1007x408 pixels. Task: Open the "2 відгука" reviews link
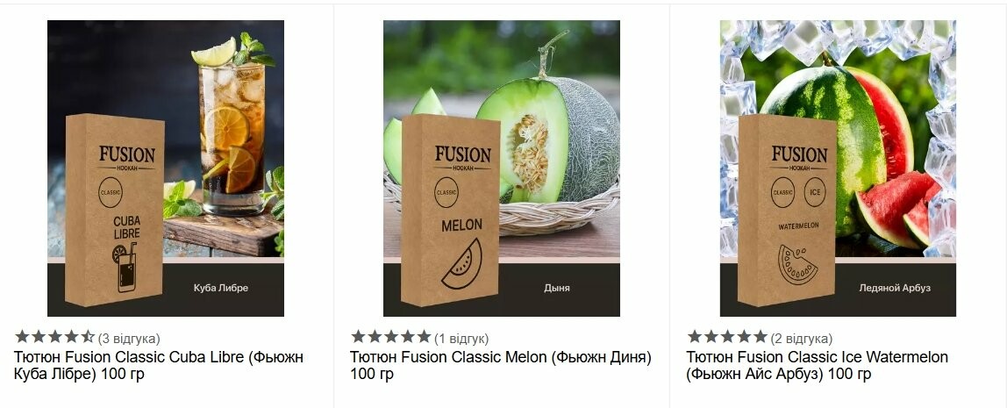[x=802, y=339]
